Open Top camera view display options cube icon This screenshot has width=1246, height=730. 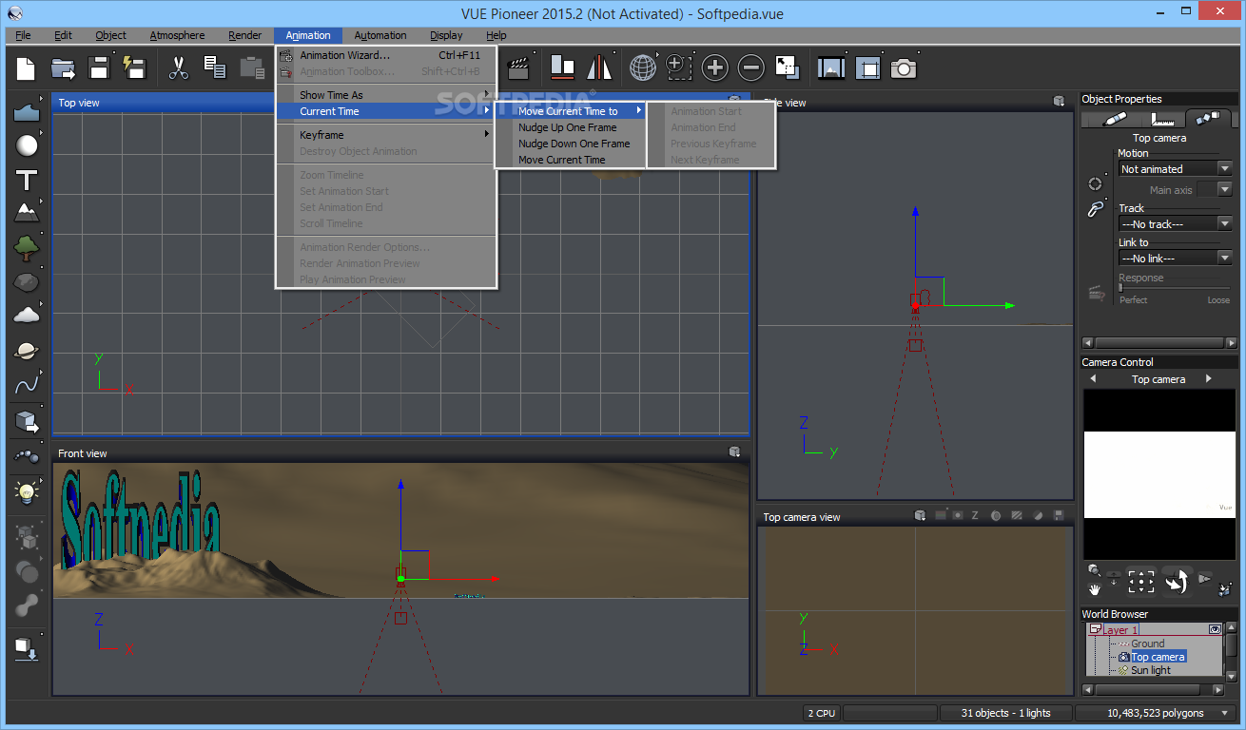tap(920, 516)
